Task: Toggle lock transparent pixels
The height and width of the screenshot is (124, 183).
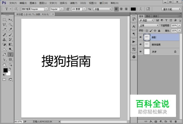Action: coord(147,31)
